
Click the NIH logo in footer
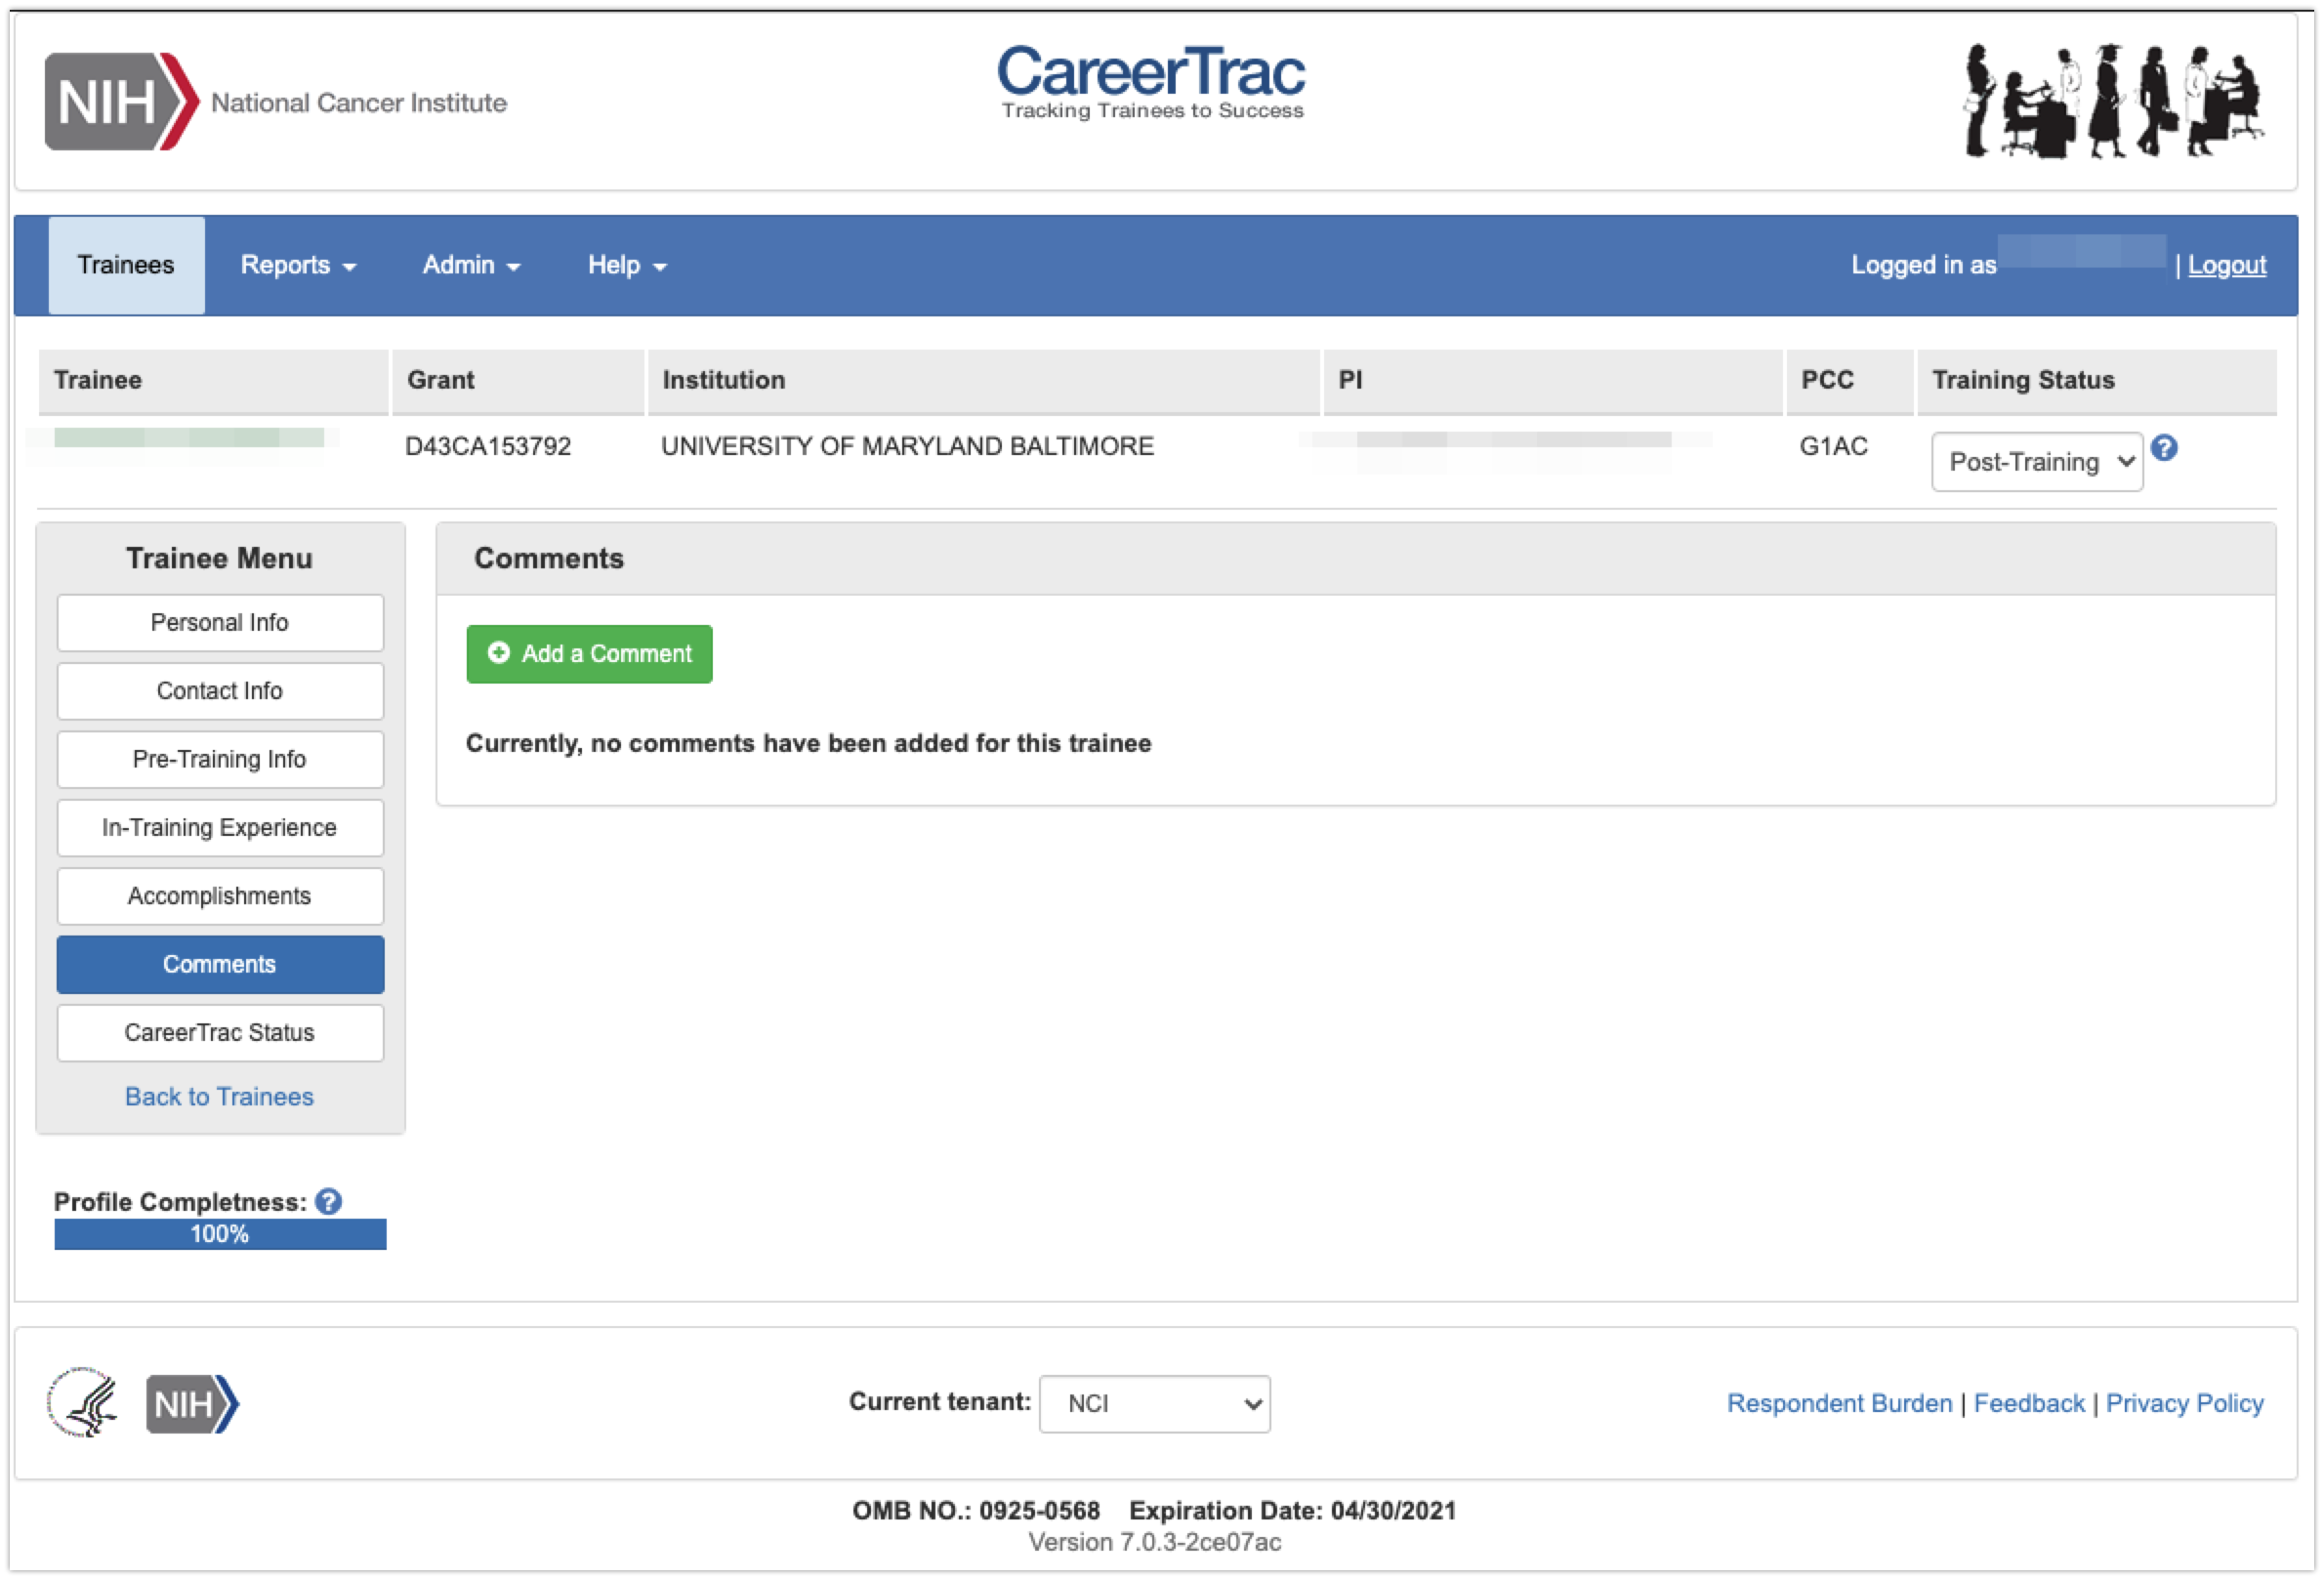pyautogui.click(x=192, y=1403)
